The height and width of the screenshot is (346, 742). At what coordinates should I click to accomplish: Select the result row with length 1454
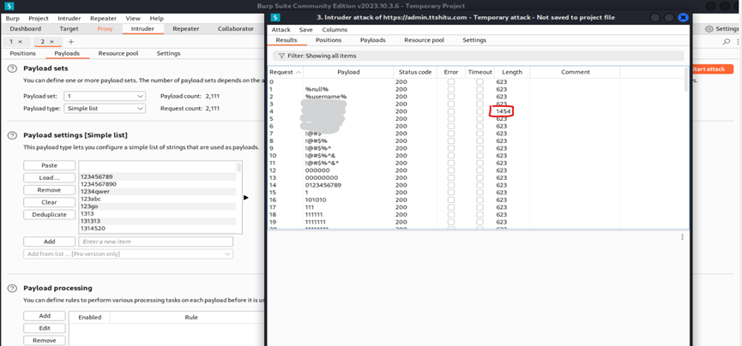coord(476,111)
